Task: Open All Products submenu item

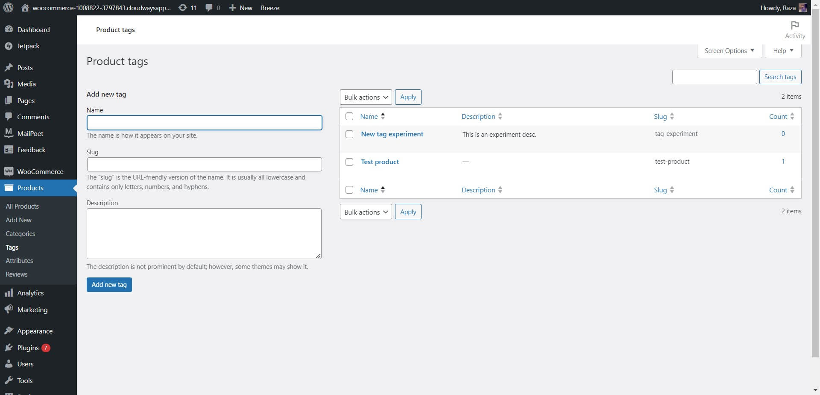Action: coord(22,206)
